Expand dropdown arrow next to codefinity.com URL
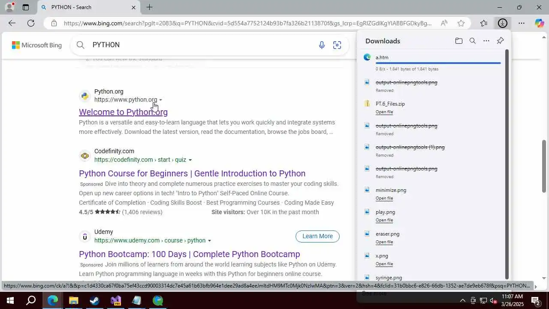Viewport: 549px width, 309px height. click(190, 160)
